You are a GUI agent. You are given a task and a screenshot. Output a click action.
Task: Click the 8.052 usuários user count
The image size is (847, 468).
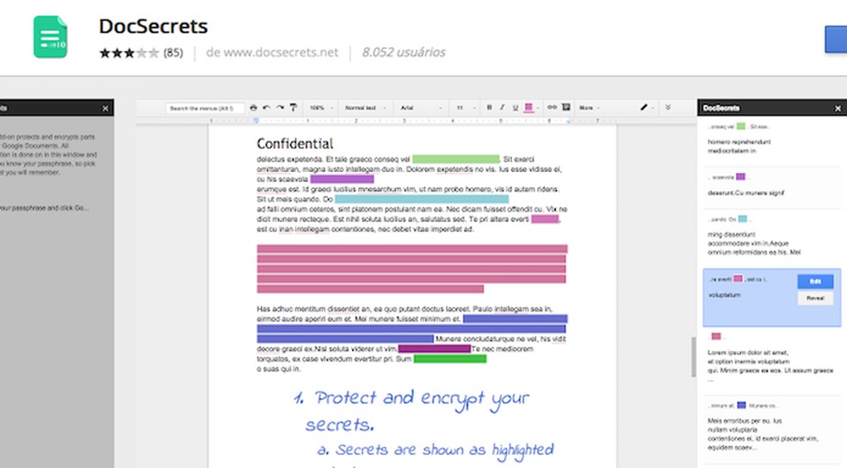[x=404, y=52]
